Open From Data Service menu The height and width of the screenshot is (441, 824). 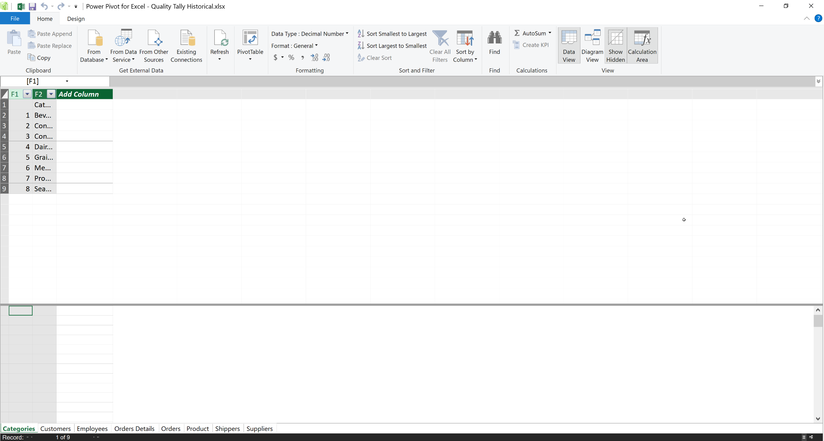click(x=123, y=46)
